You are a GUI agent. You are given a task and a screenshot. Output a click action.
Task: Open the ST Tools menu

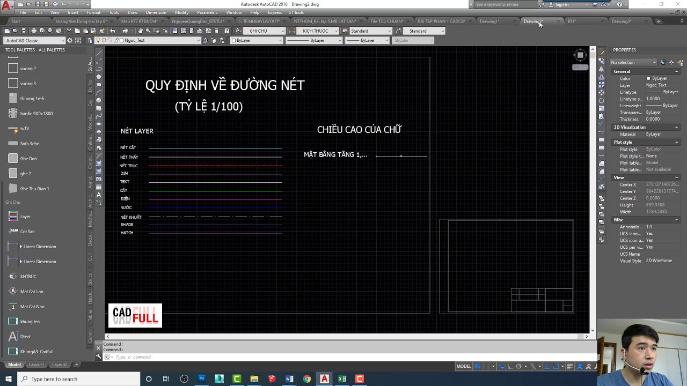[x=296, y=12]
